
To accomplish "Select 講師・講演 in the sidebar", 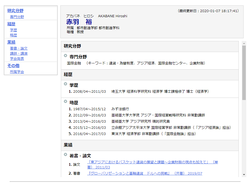I will pyautogui.click(x=19, y=54).
